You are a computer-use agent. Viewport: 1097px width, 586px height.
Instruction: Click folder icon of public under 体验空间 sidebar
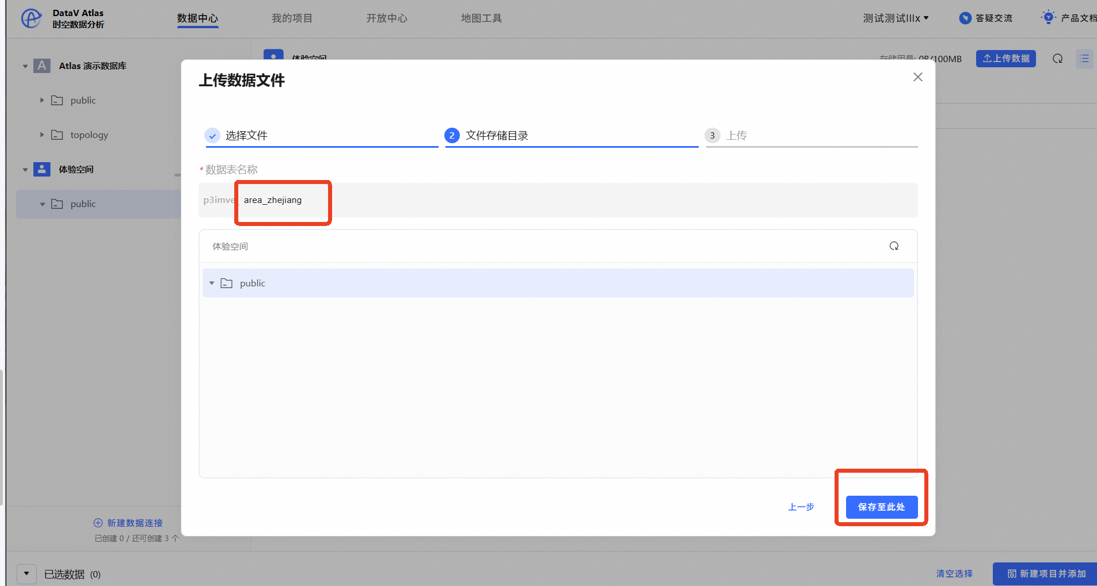[x=57, y=204]
